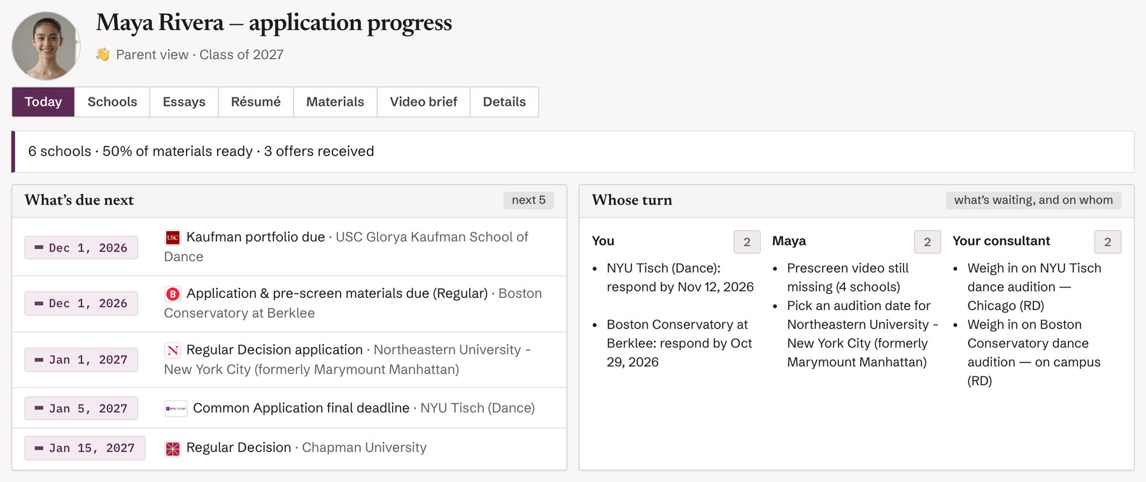
Task: Click the 'Maya Rivera — application progress' title
Action: click(274, 23)
